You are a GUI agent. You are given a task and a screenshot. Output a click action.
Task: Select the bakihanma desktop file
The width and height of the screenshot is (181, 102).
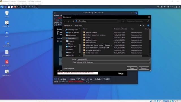point(7,73)
